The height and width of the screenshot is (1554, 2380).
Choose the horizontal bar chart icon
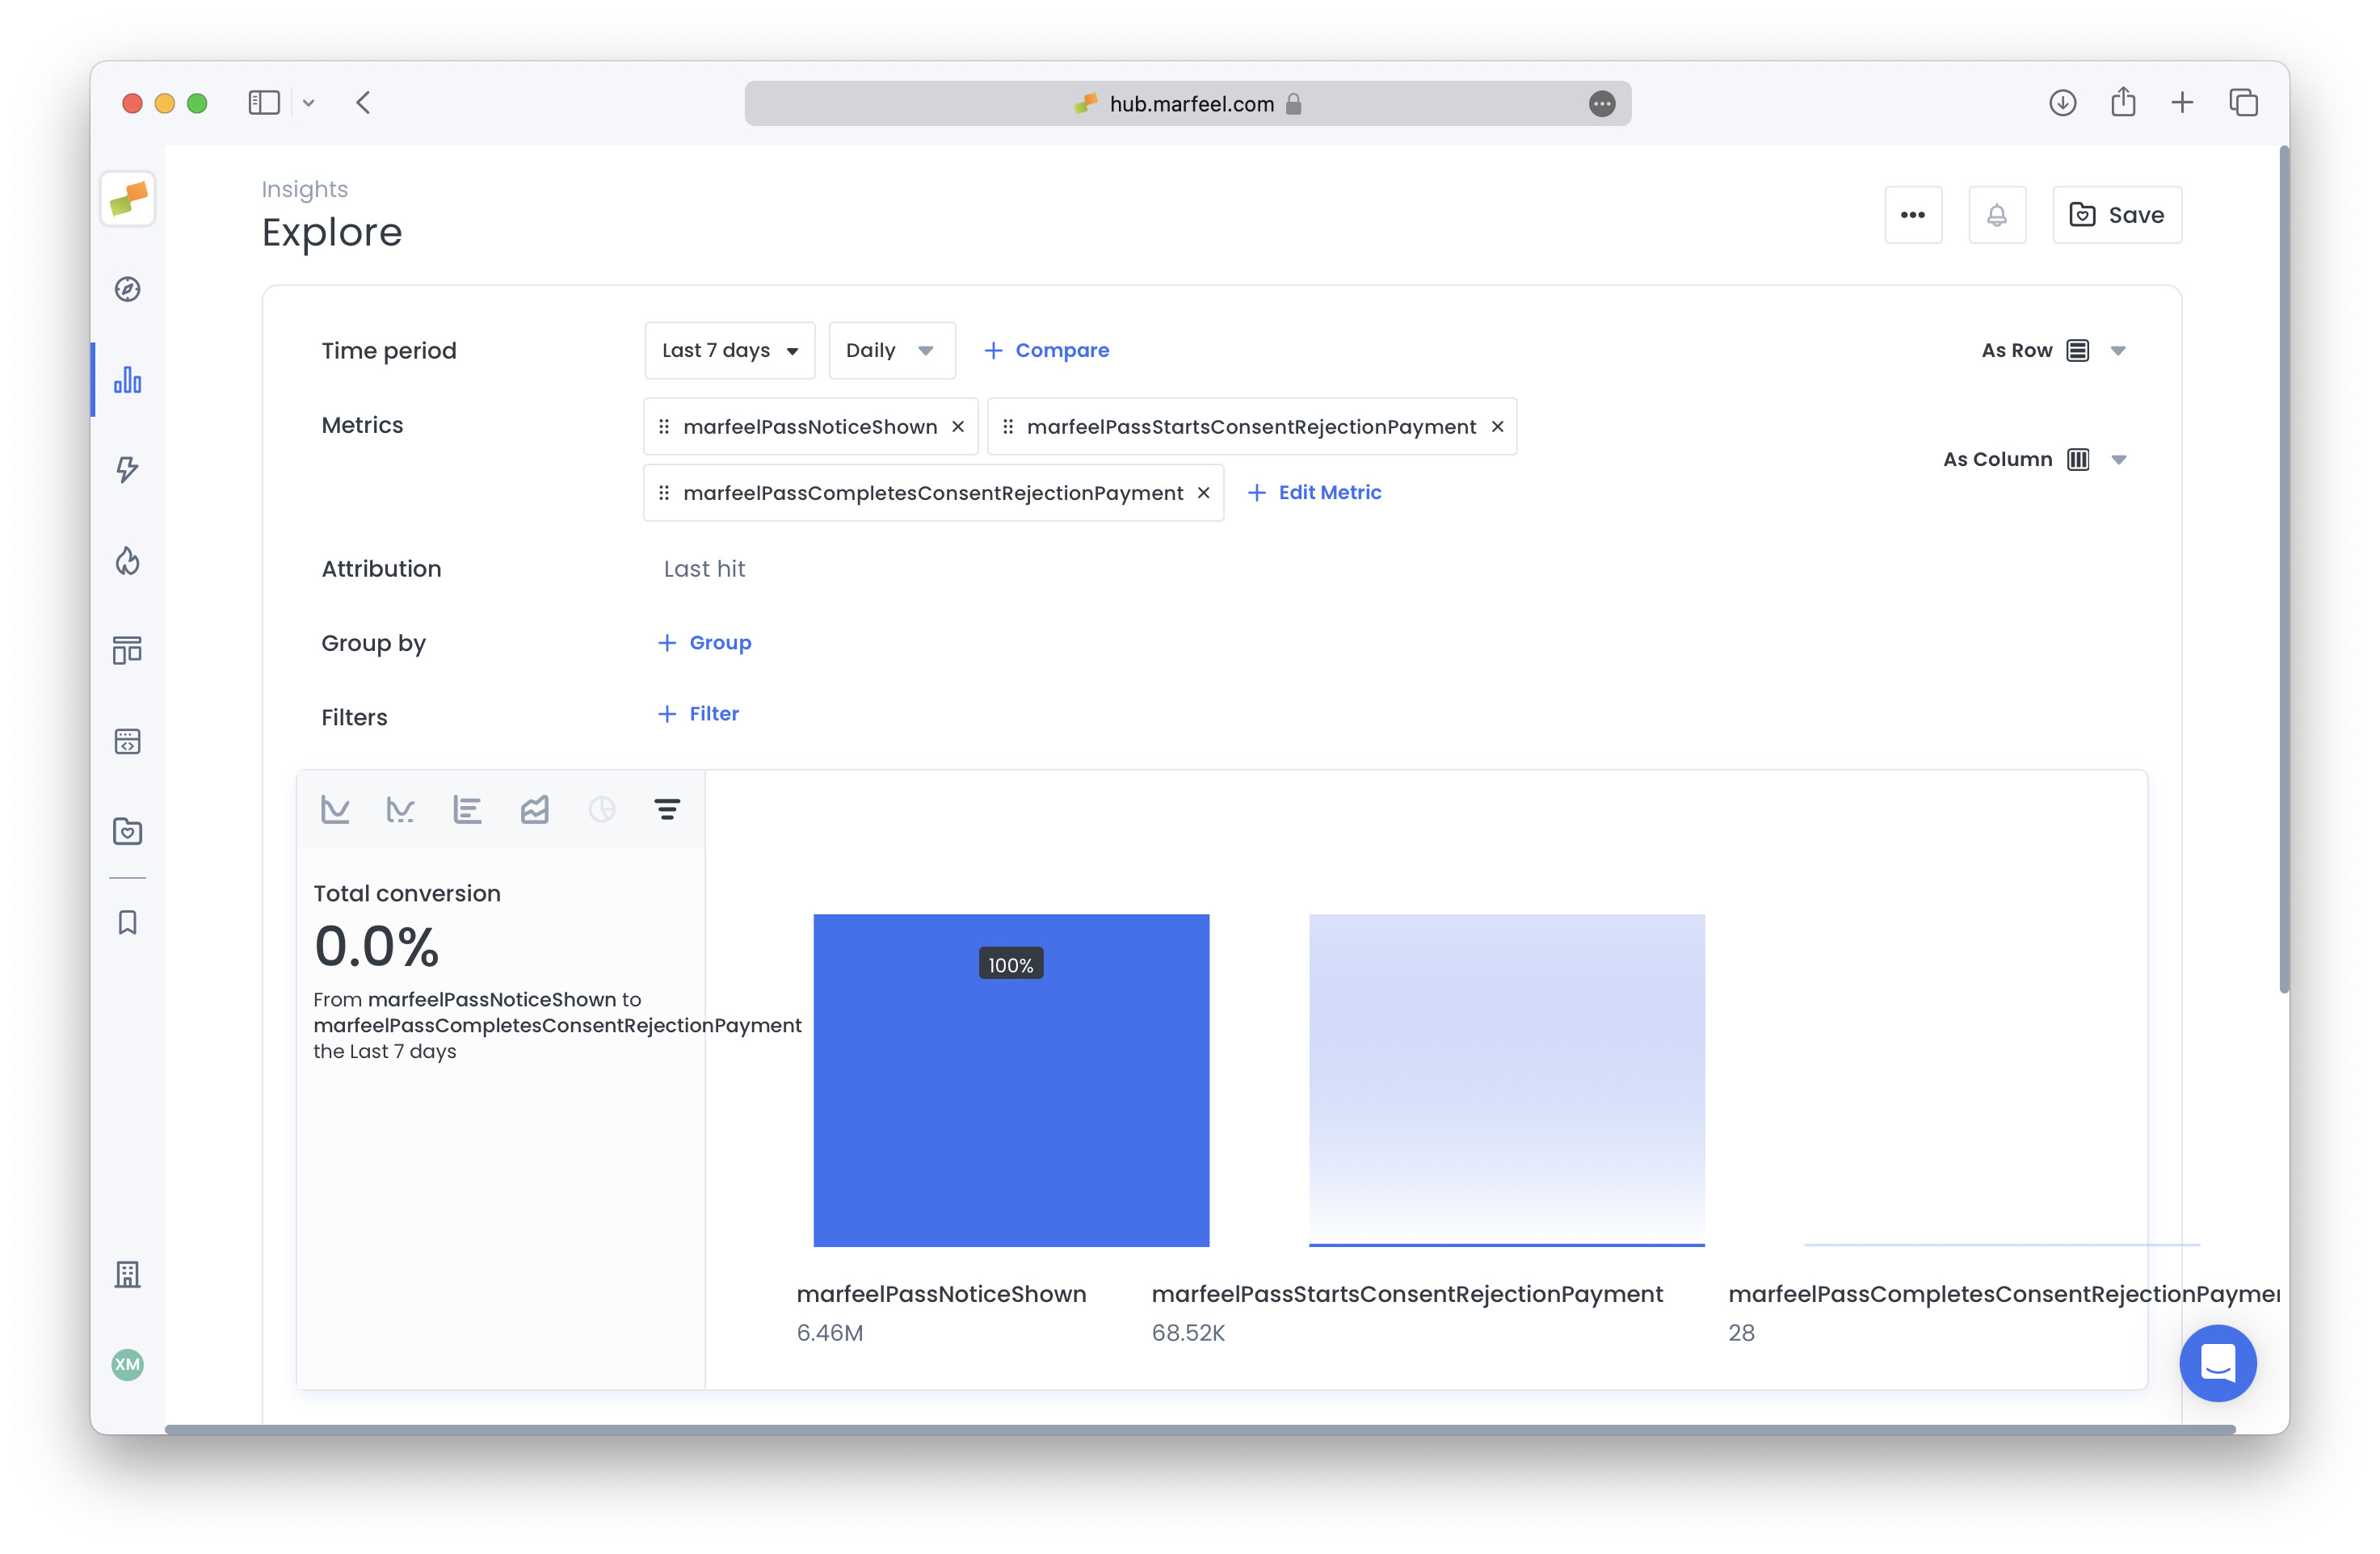click(x=467, y=809)
